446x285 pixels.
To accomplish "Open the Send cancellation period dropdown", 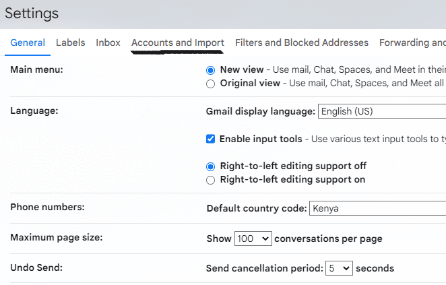I will [x=339, y=268].
